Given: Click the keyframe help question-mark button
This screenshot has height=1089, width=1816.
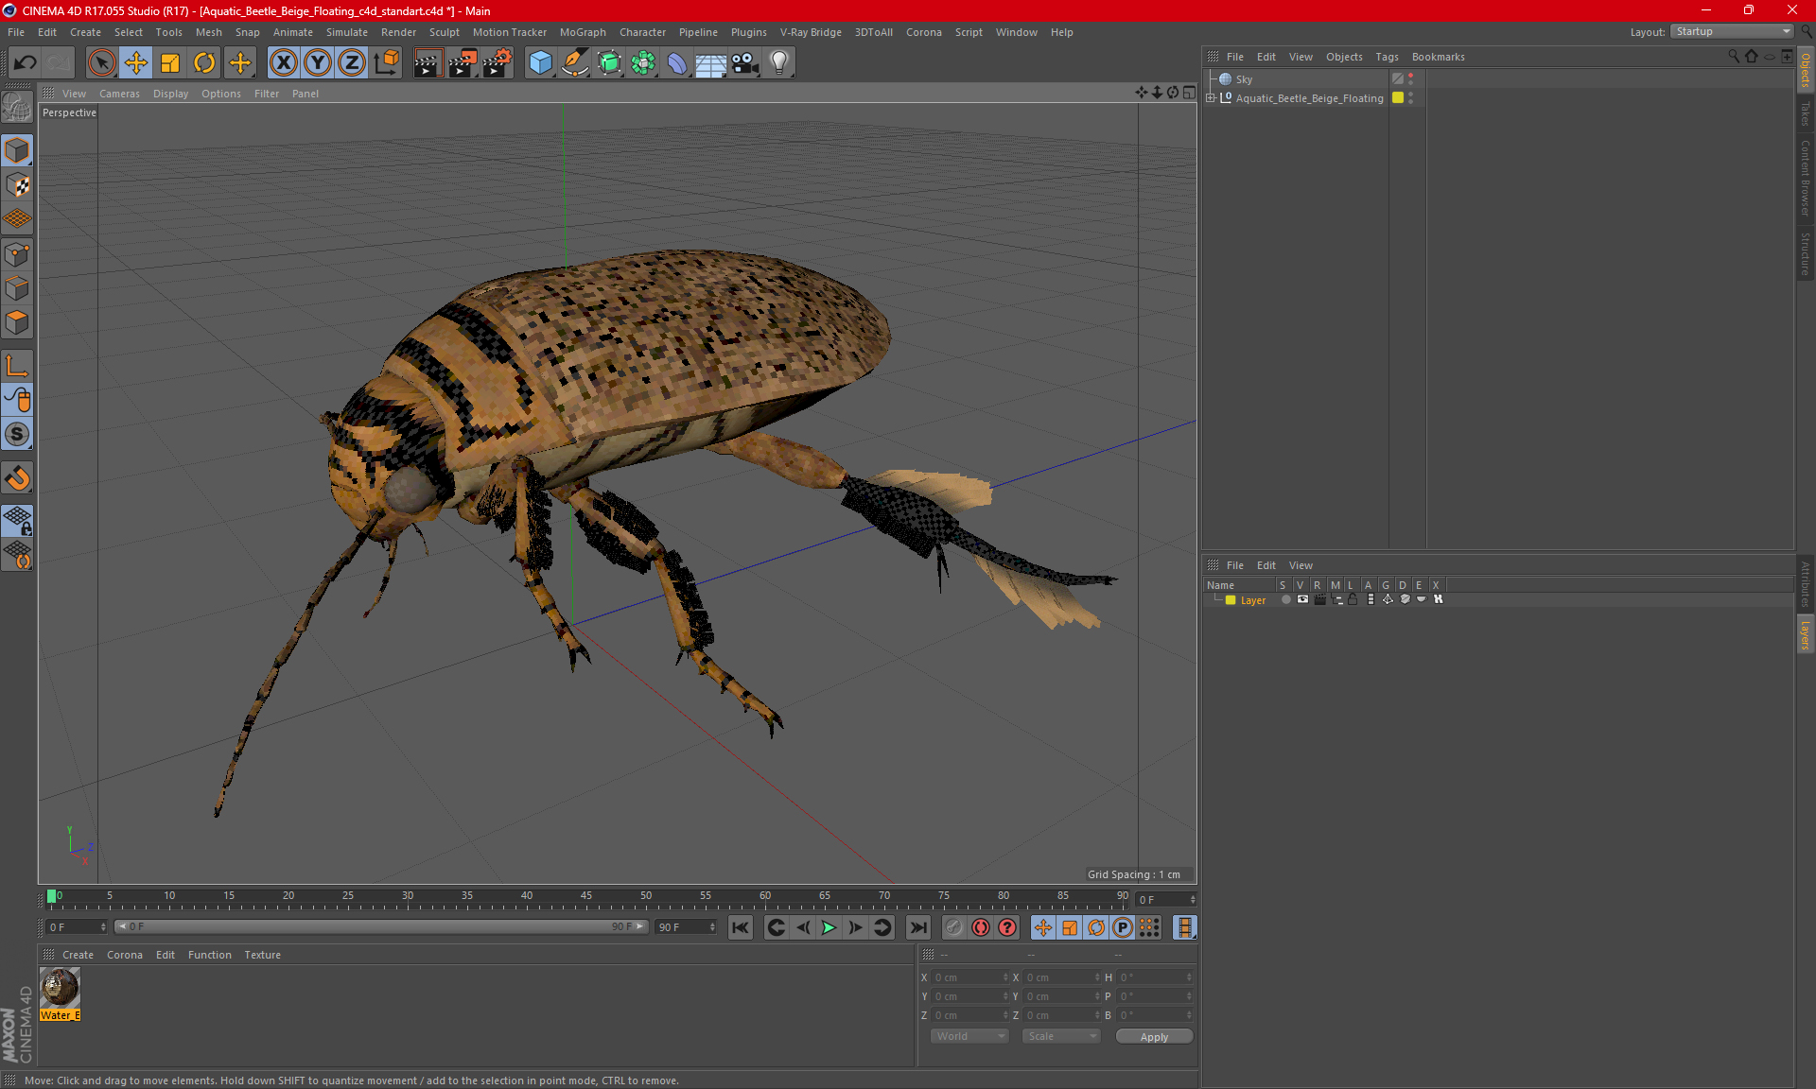Looking at the screenshot, I should [x=1007, y=927].
